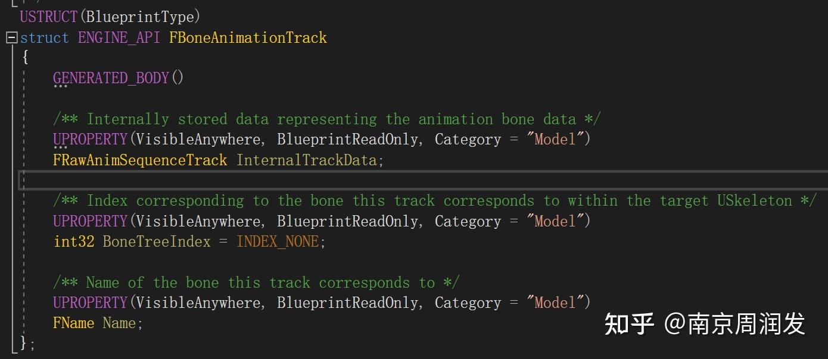
Task: Place cursor on BoneTreeIndex variable
Action: pos(157,241)
